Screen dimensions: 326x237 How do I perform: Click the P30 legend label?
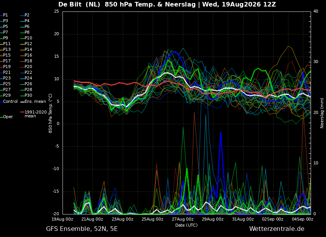coord(28,95)
